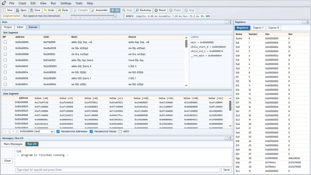Open the File menu

click(x=12, y=3)
